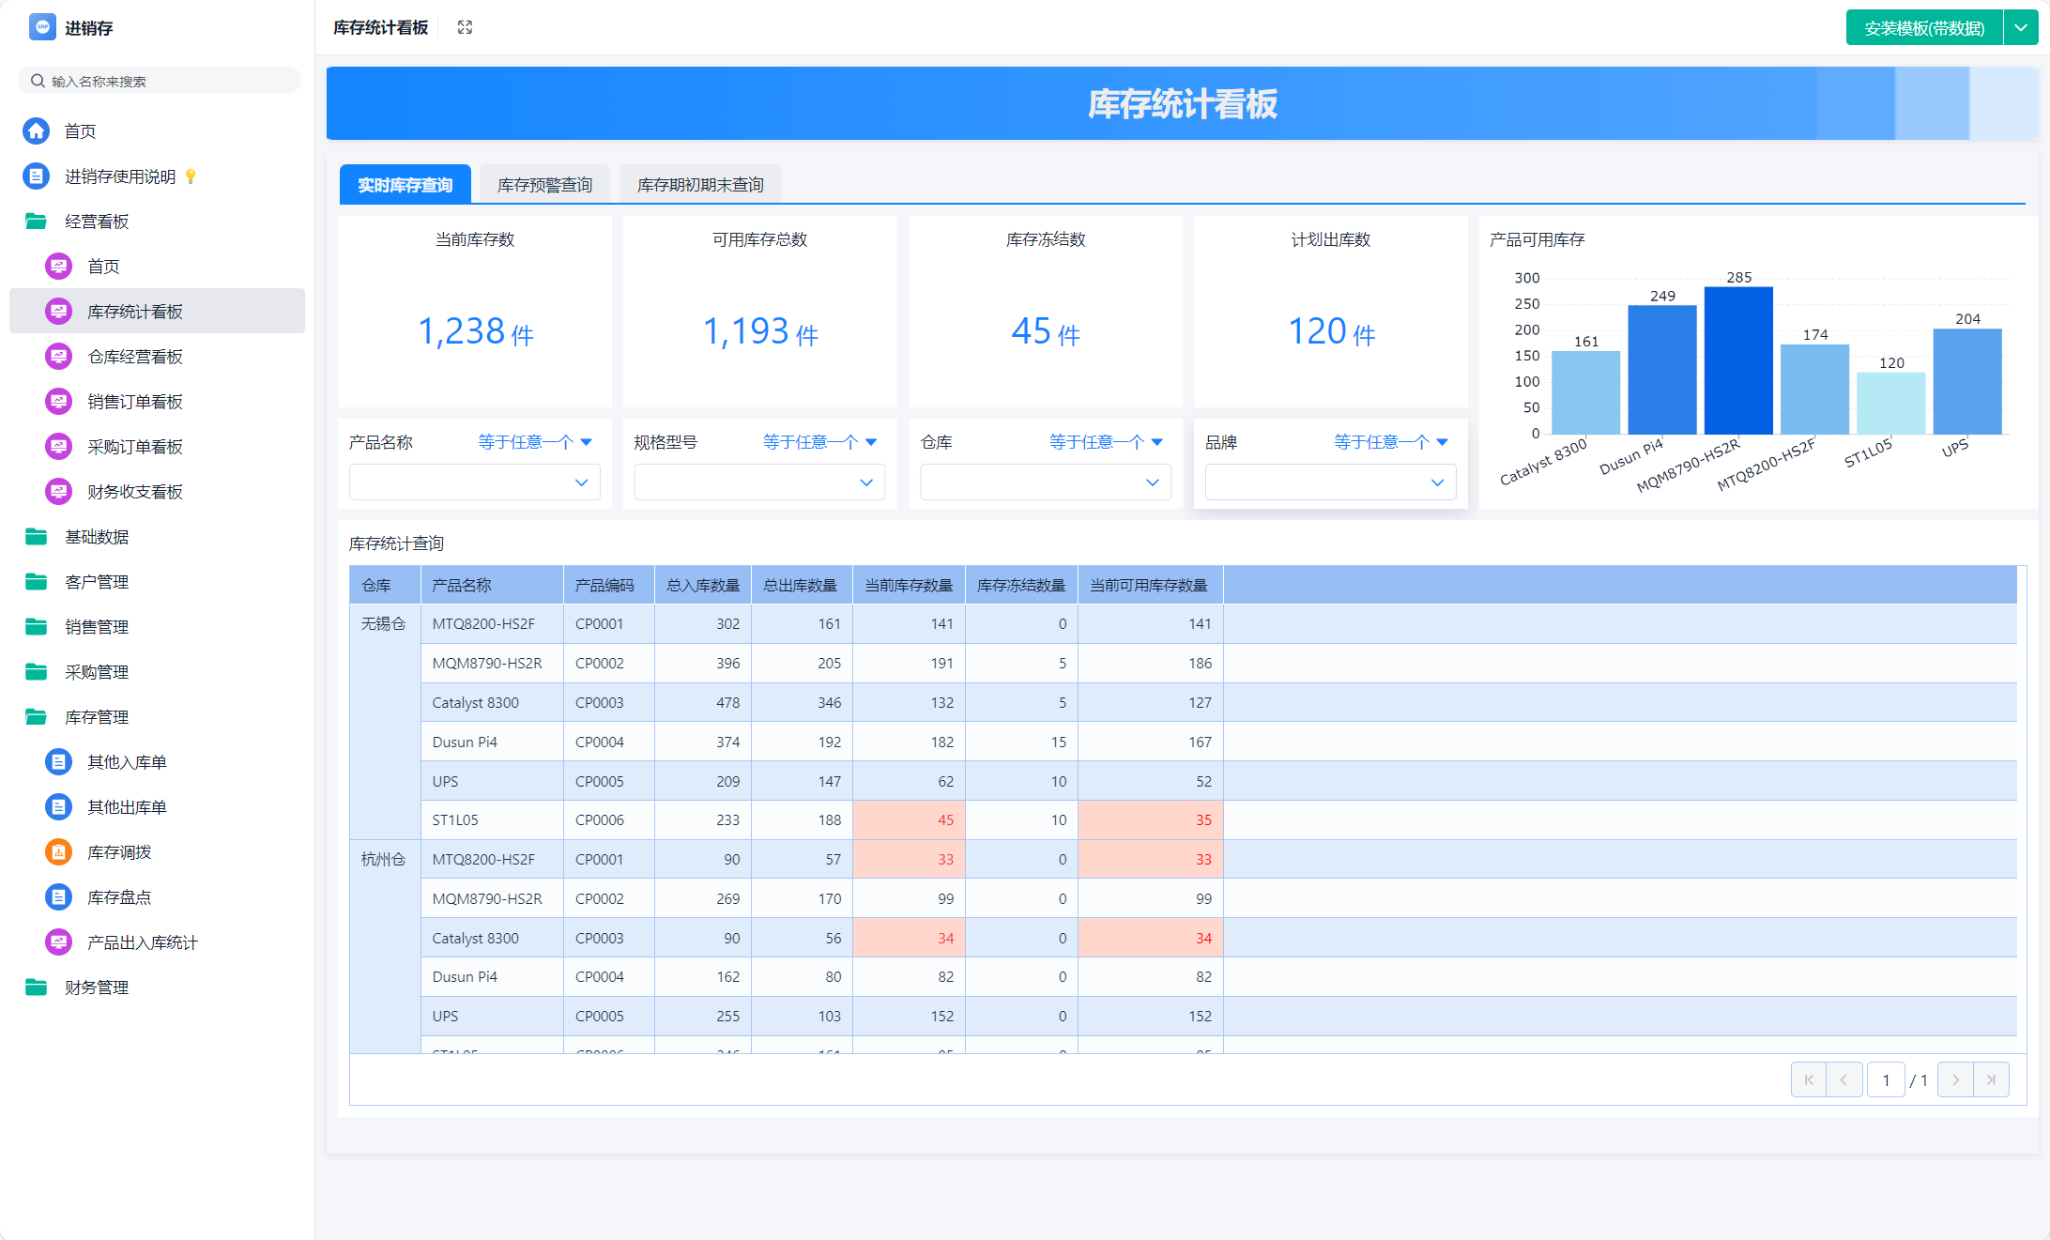Click the 经营看板 folder icon
Viewport: 2050px width, 1240px height.
[x=37, y=222]
